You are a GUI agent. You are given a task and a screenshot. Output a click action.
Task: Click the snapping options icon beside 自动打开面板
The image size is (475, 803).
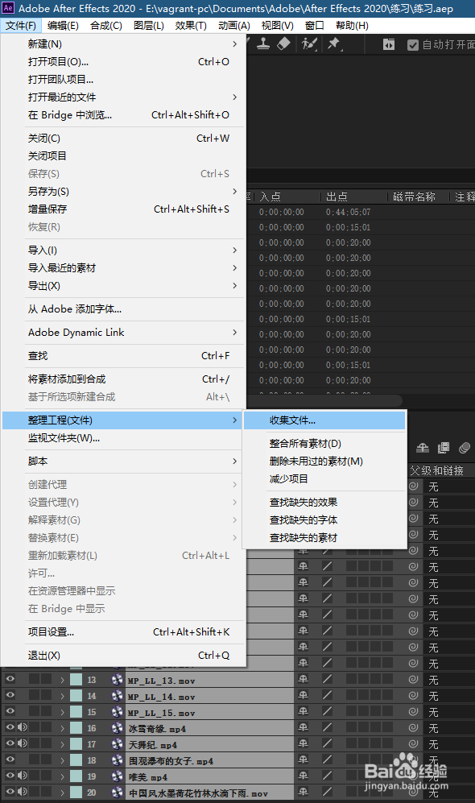[x=389, y=45]
